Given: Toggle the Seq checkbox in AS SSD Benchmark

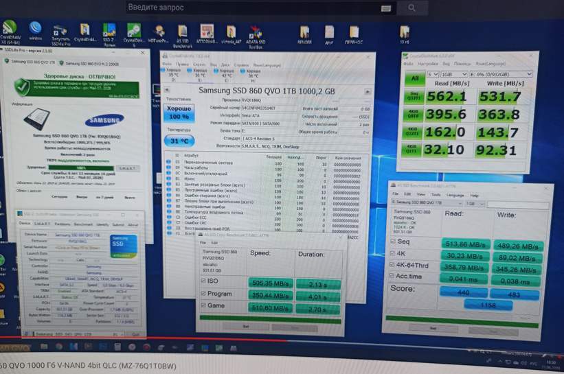Looking at the screenshot, I should (x=392, y=242).
